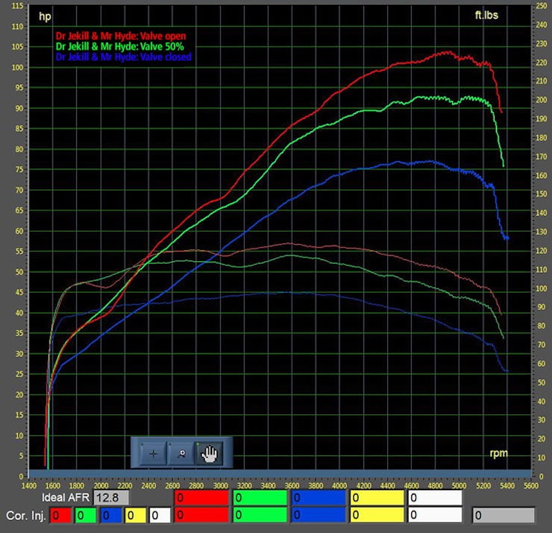Select the magnifier zoom tool

181,454
